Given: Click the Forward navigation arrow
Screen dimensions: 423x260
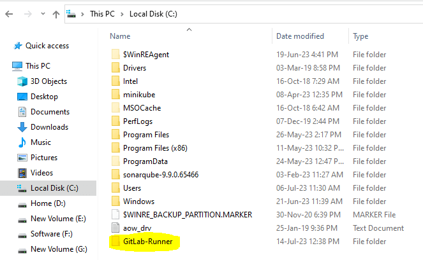Looking at the screenshot, I should (x=28, y=14).
